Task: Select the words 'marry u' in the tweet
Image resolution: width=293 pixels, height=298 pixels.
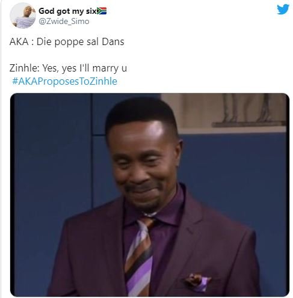Action: click(109, 68)
